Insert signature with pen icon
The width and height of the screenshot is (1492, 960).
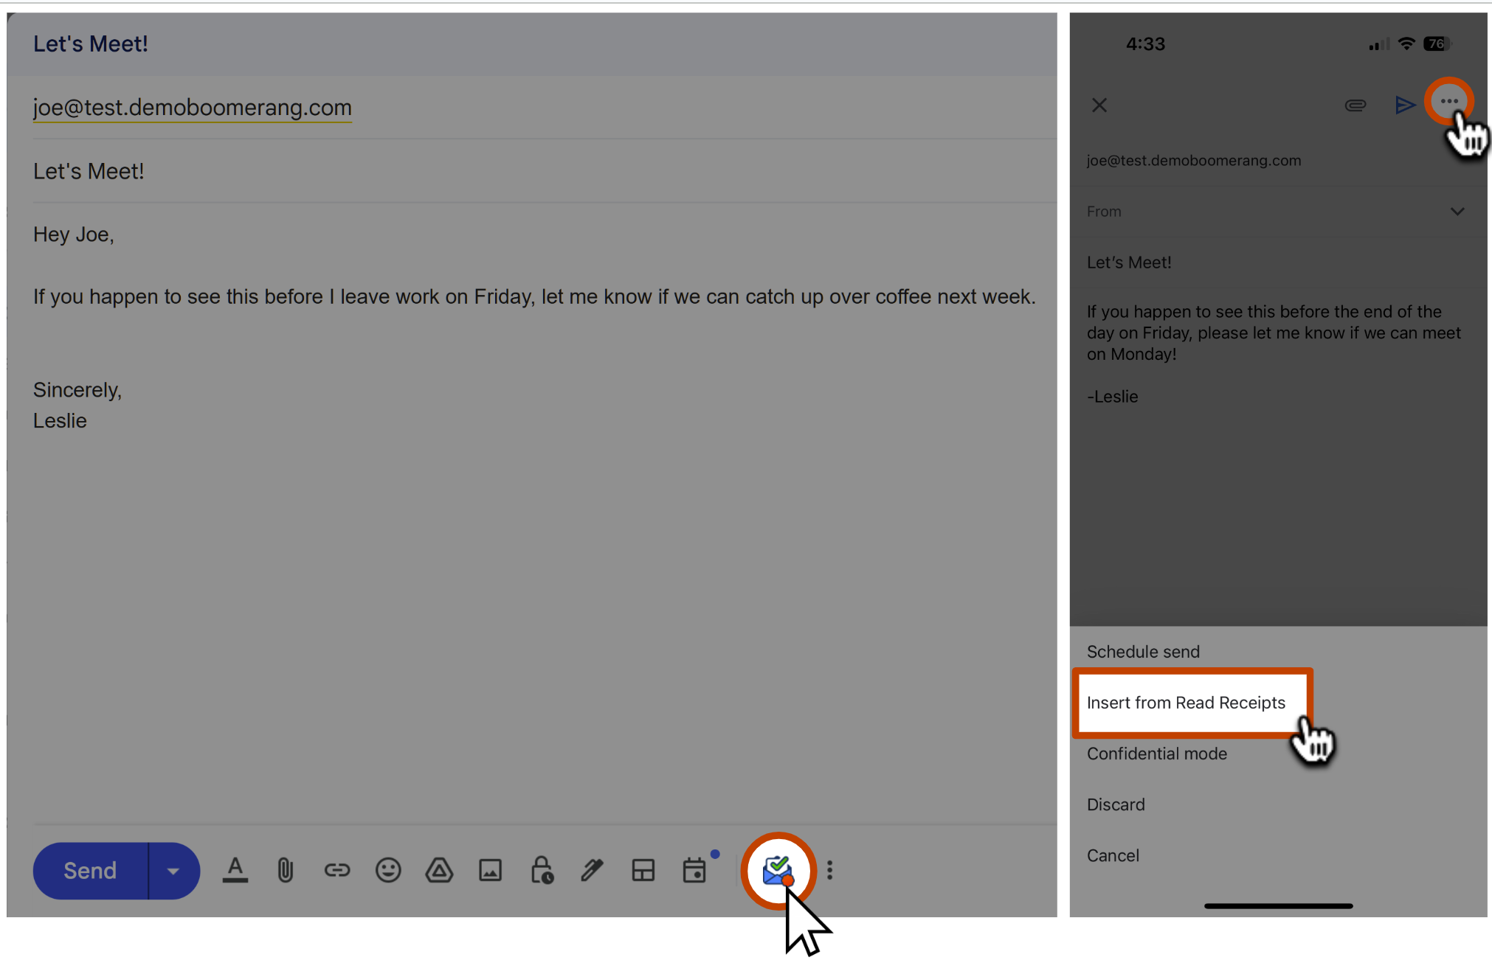coord(592,870)
